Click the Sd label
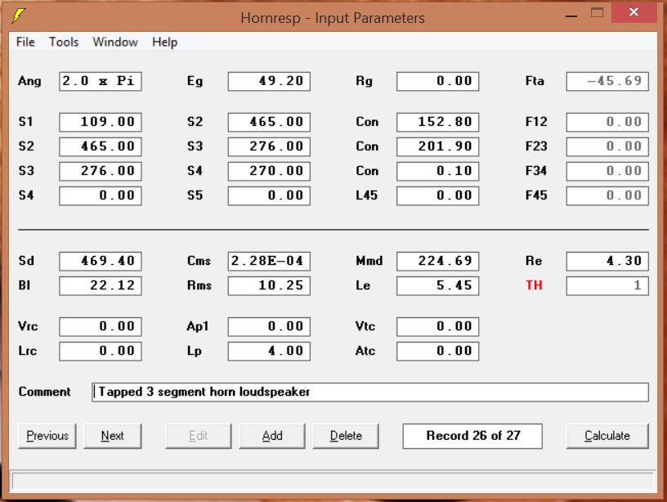 click(26, 261)
